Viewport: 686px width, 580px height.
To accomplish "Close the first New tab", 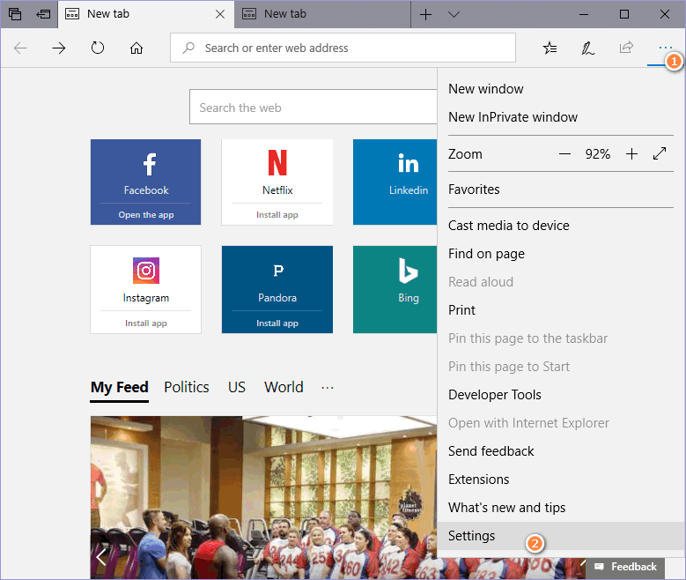I will (x=220, y=14).
